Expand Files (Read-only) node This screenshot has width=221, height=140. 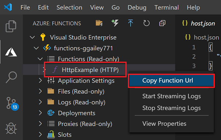tap(40, 91)
